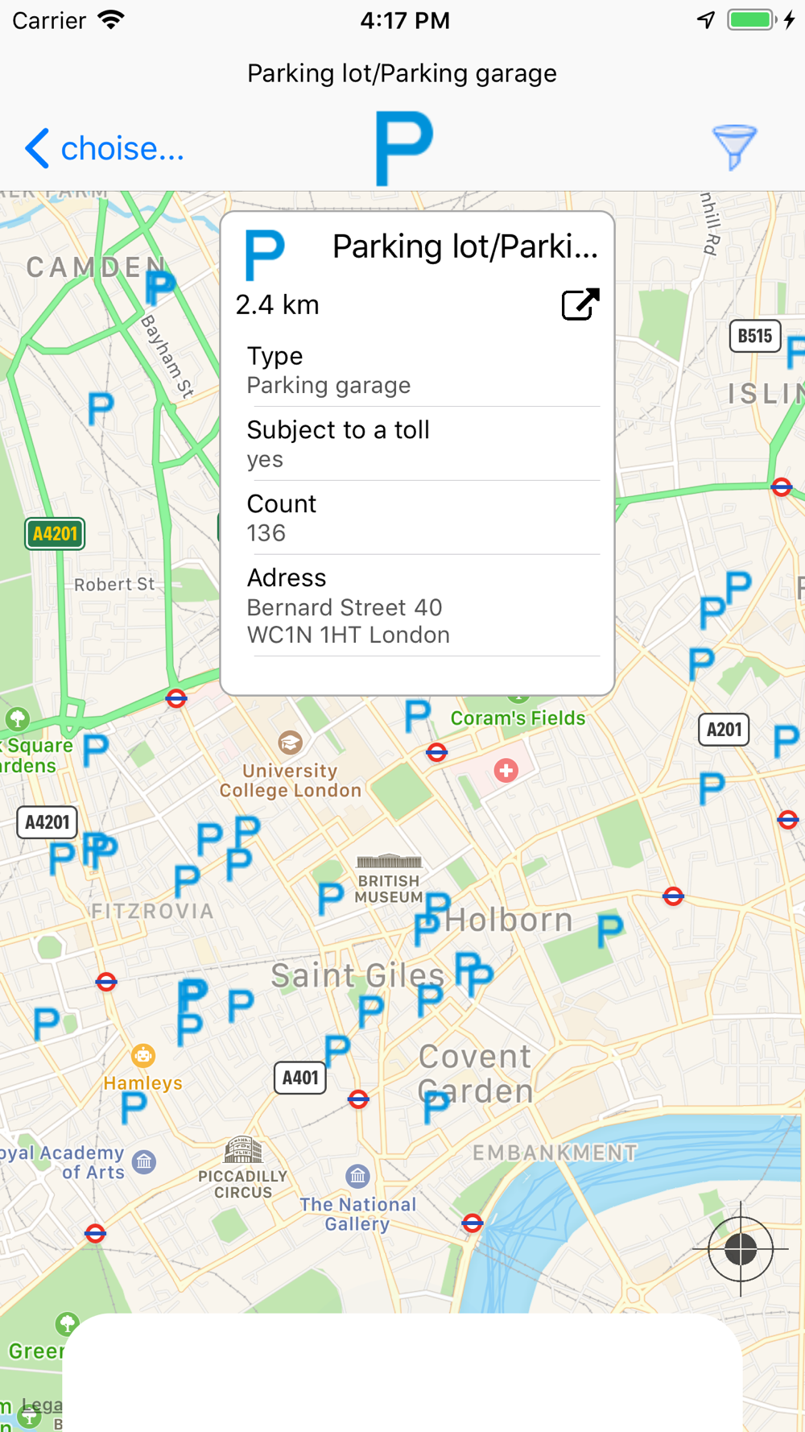Tap parking marker below Covent Garden label
Screen dimensions: 805x1432
coord(436,1107)
